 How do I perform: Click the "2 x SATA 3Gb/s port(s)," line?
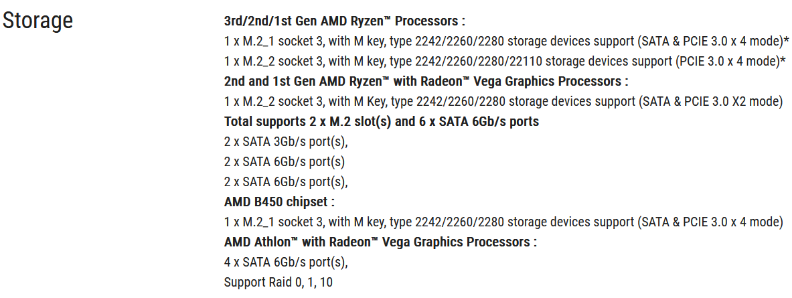click(287, 142)
